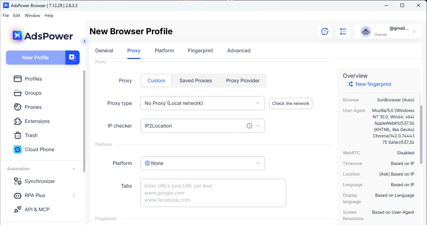Select Proxy Provider option
The height and width of the screenshot is (225, 427).
pos(243,81)
